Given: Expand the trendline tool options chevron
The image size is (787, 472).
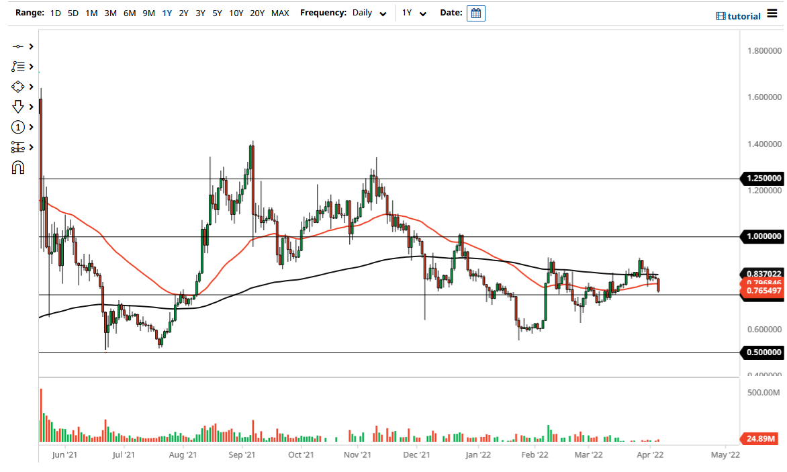Looking at the screenshot, I should click(30, 46).
